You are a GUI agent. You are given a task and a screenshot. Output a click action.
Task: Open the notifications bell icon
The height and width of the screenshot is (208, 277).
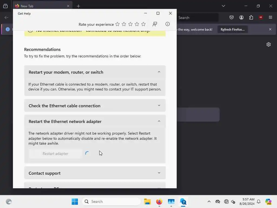click(x=259, y=201)
